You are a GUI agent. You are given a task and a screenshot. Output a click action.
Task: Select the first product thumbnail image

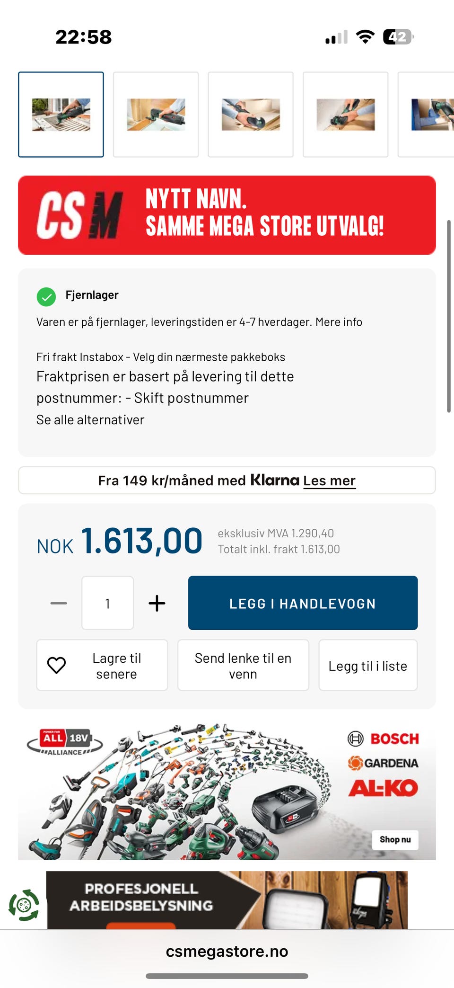(x=61, y=115)
